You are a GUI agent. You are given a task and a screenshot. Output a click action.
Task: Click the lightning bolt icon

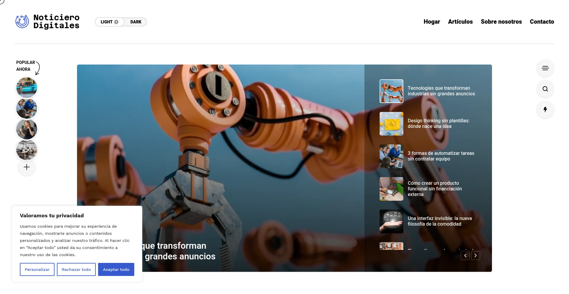pos(545,110)
